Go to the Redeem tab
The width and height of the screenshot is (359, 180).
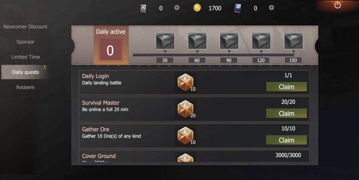coord(25,87)
